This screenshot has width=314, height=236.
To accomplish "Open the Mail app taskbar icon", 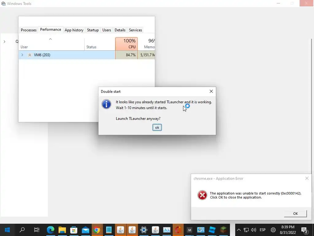I will point(86,230).
